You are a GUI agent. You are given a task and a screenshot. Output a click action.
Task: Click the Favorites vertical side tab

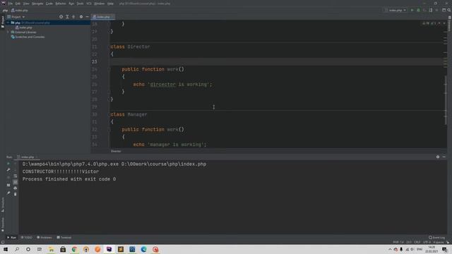tap(3, 224)
